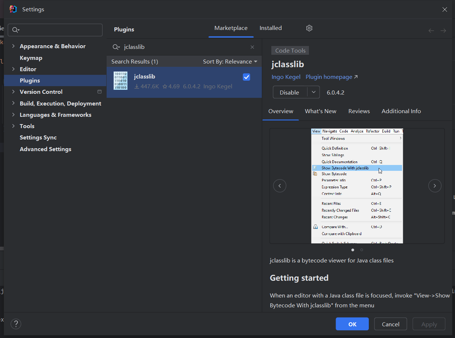Open the What's New tab
The width and height of the screenshot is (455, 338).
tap(321, 111)
